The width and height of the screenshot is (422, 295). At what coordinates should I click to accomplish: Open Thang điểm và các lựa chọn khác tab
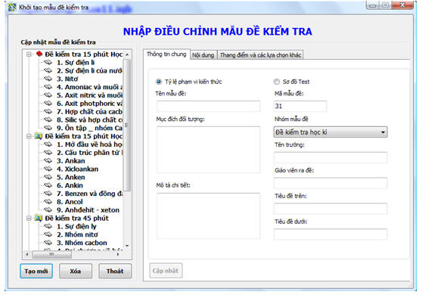point(260,55)
